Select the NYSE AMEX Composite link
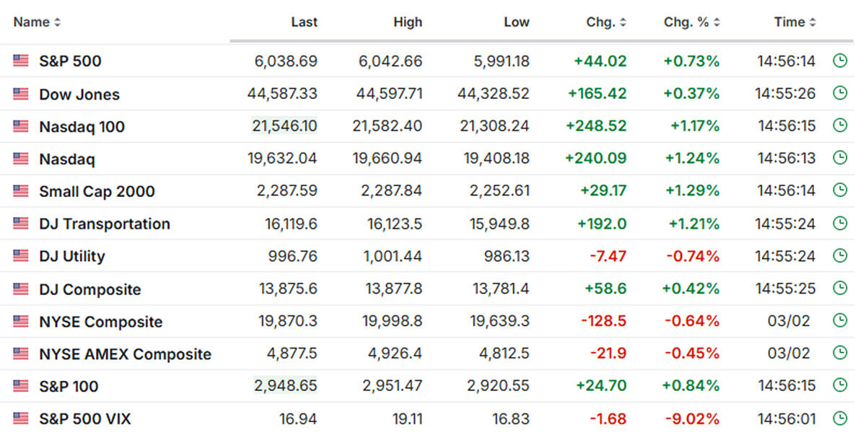This screenshot has height=443, width=866. 125,354
